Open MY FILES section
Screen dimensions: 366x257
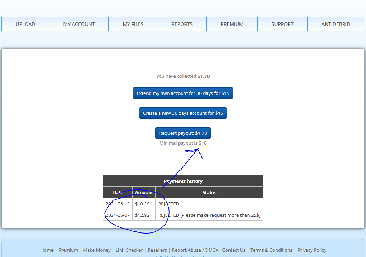pos(133,24)
